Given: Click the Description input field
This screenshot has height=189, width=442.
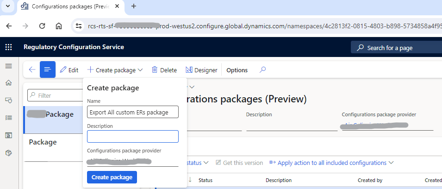Looking at the screenshot, I should 132,136.
